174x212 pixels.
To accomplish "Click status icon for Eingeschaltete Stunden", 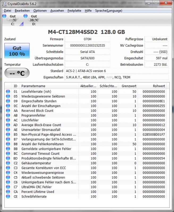I will [x=8, y=101].
